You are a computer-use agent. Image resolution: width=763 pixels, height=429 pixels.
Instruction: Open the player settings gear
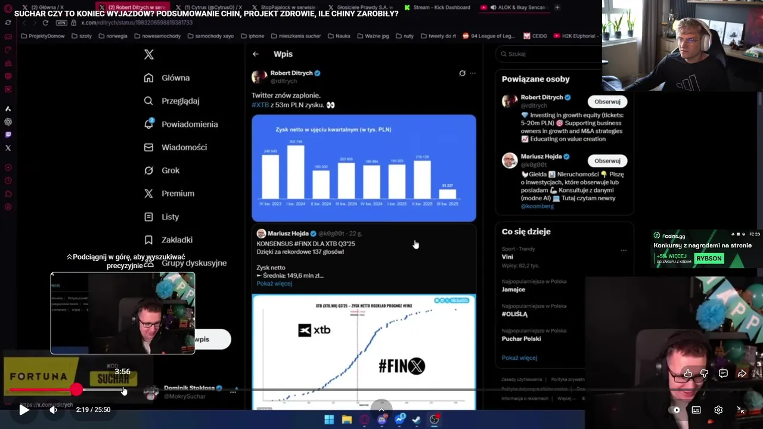718,410
